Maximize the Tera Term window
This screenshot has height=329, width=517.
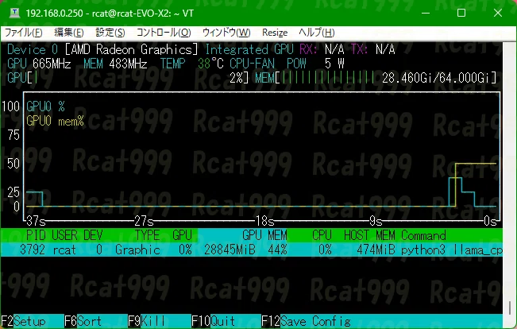click(x=461, y=14)
